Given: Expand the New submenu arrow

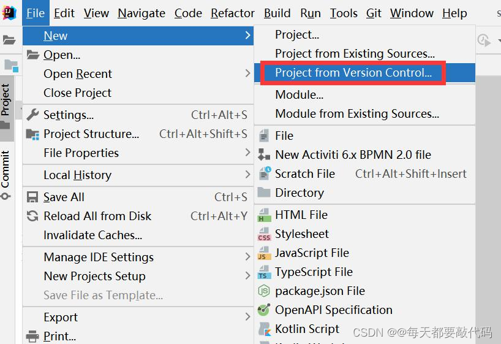Looking at the screenshot, I should (x=247, y=35).
